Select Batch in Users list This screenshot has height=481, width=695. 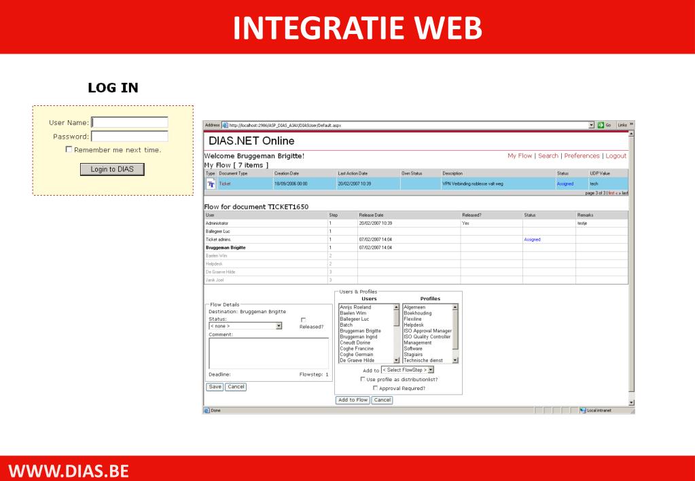(346, 325)
